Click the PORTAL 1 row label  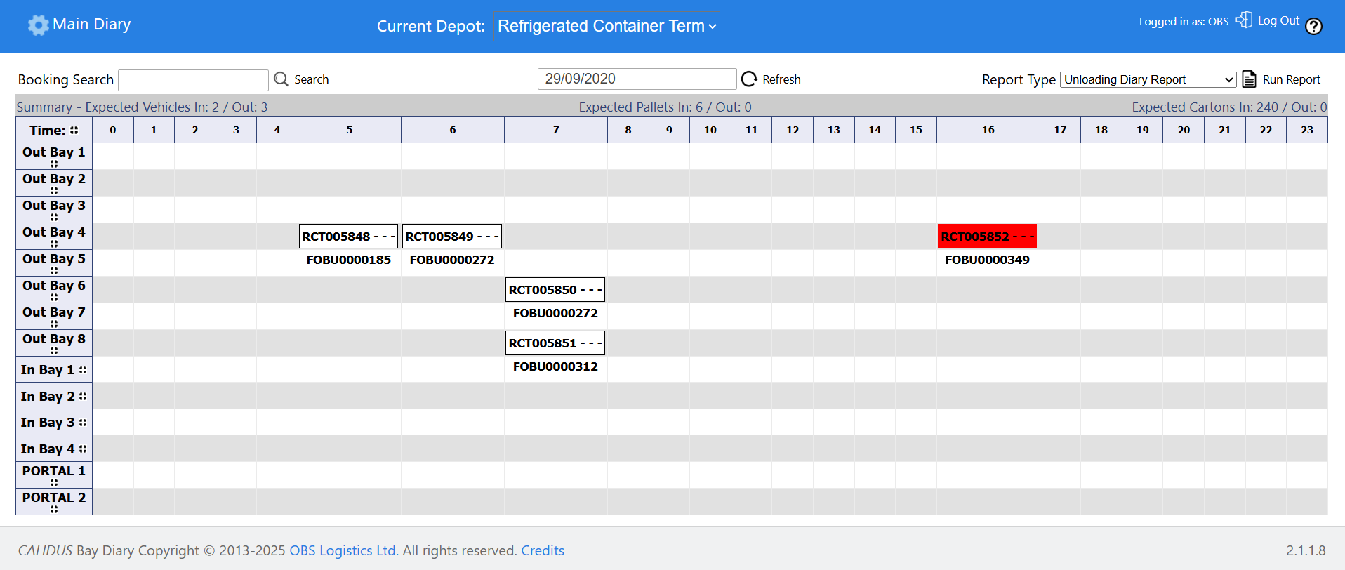[54, 471]
